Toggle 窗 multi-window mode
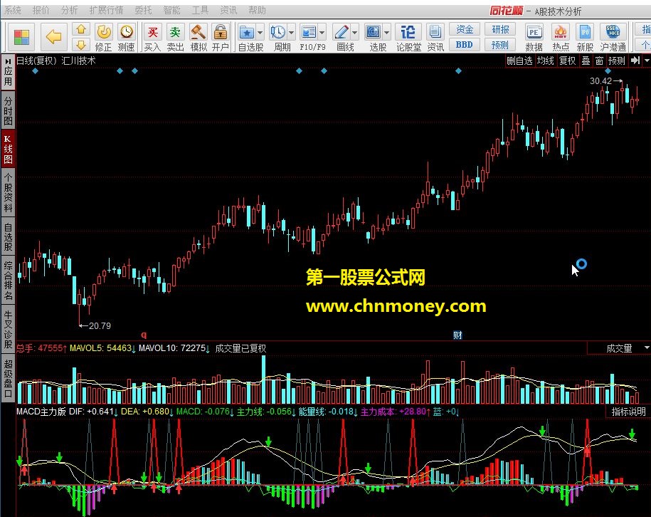 pos(599,61)
